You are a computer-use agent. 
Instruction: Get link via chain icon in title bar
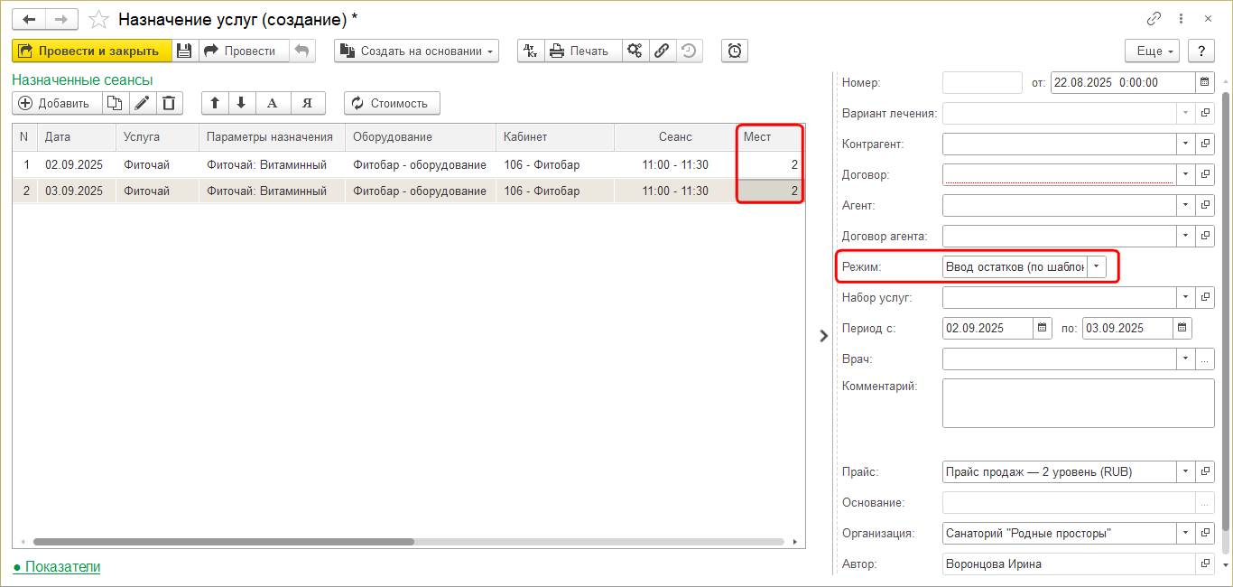click(1154, 18)
